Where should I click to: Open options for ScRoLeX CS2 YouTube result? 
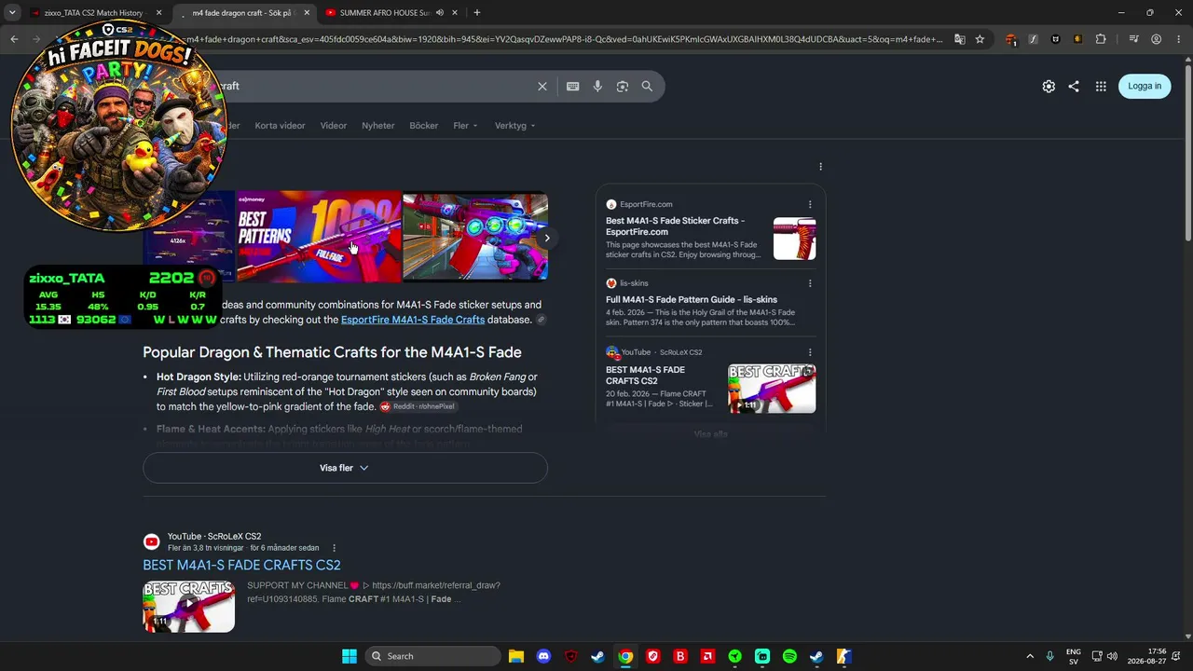tap(334, 548)
